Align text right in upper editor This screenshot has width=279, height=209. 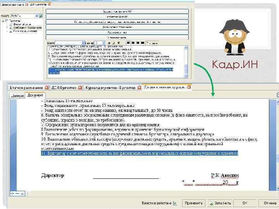click(138, 43)
